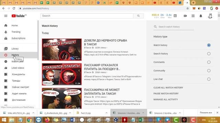The image size is (220, 123).
Task: Click the search magnifier button
Action: [138, 16]
